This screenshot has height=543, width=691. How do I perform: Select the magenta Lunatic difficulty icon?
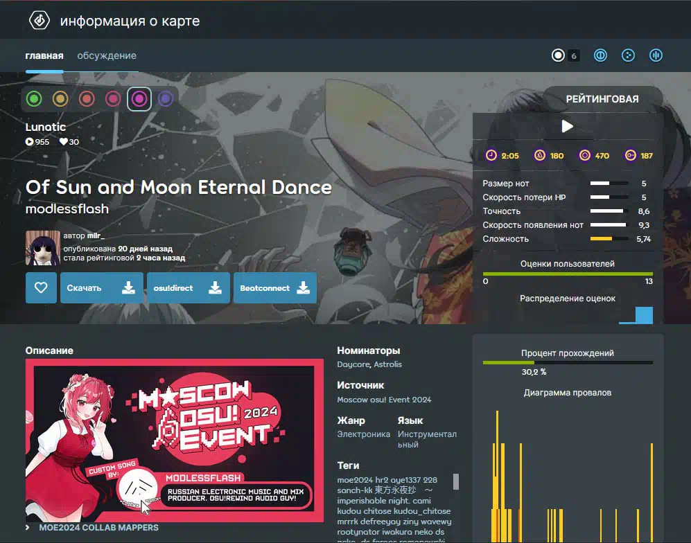(139, 98)
